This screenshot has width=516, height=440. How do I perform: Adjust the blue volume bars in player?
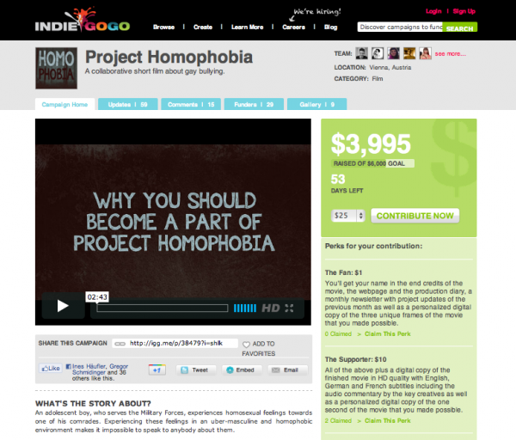coord(245,309)
